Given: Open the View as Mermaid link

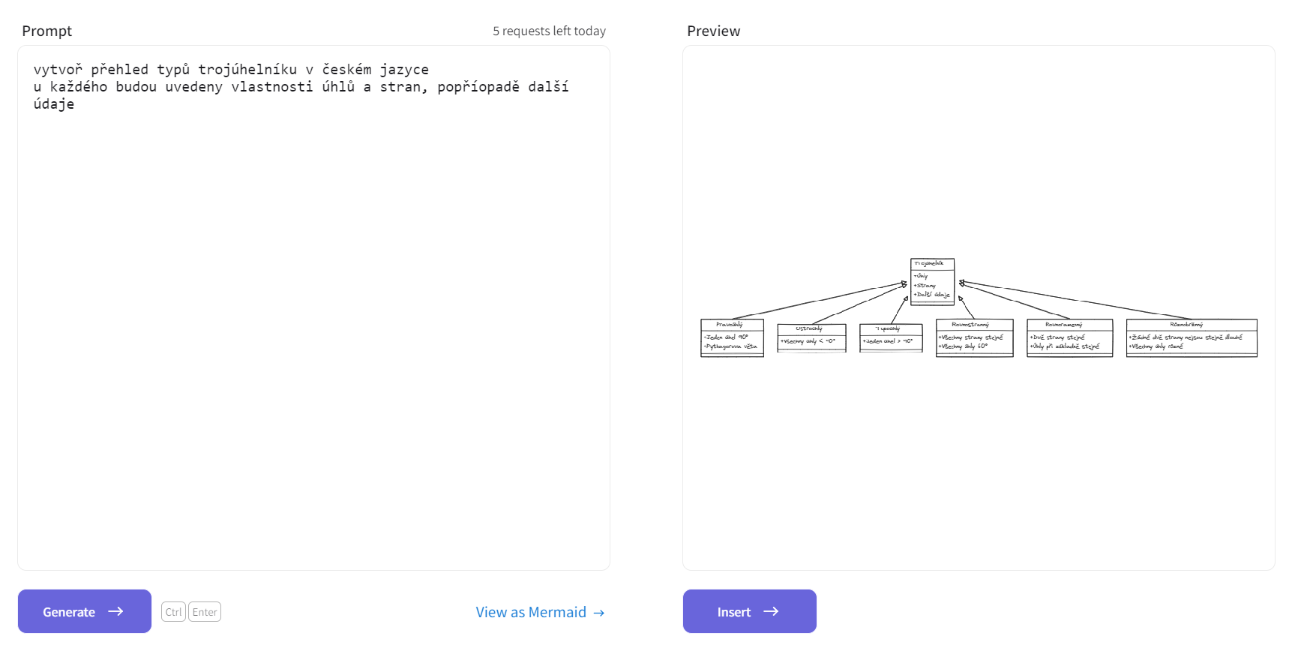Looking at the screenshot, I should click(x=540, y=612).
